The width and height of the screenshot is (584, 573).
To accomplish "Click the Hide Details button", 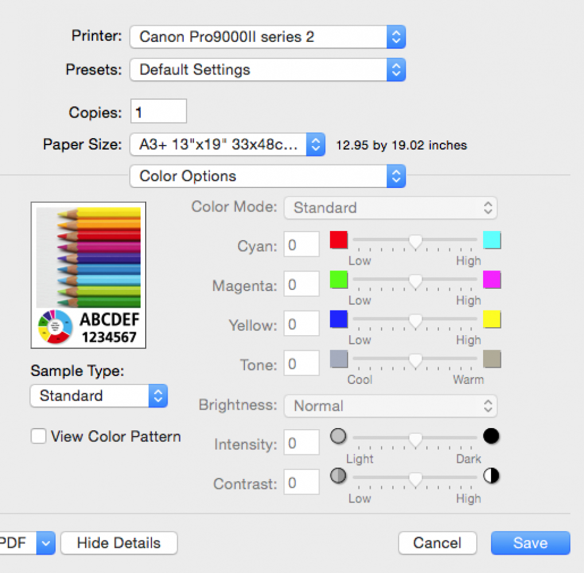I will pos(119,543).
